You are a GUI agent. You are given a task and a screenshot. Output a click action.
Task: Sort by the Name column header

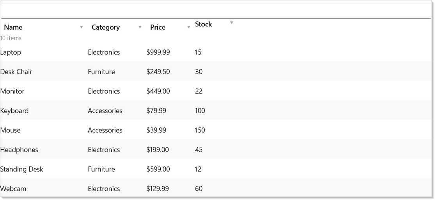[13, 27]
